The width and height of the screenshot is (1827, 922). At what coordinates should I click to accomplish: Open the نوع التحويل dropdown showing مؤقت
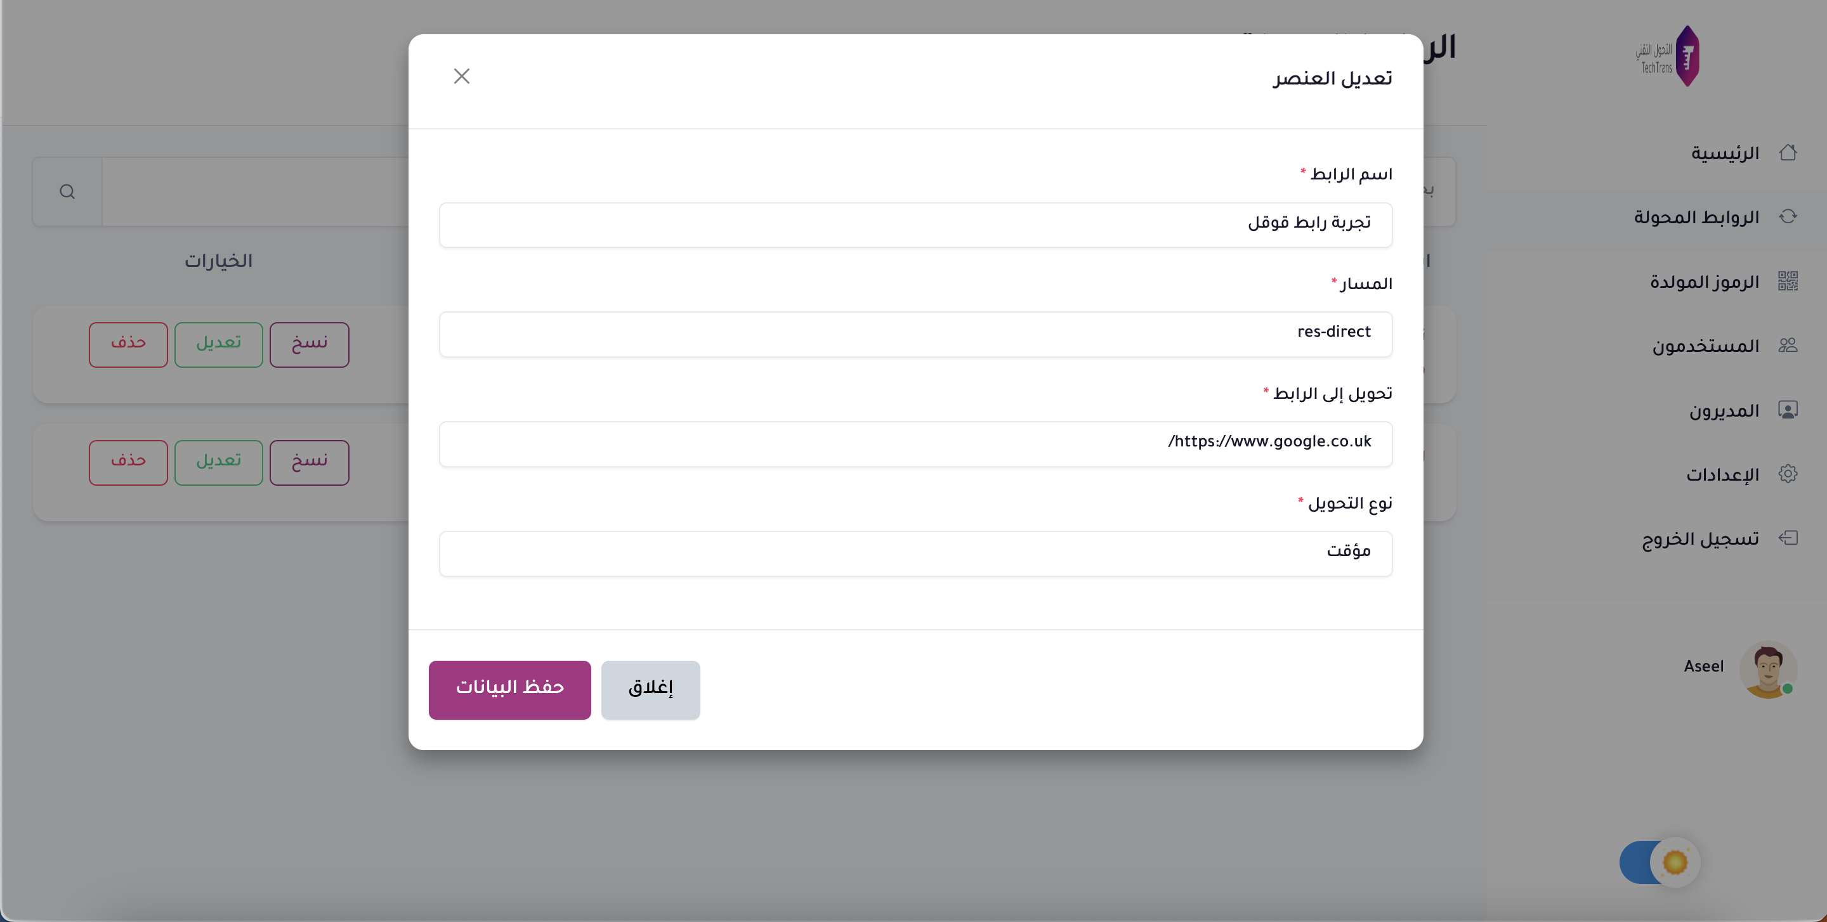click(915, 553)
